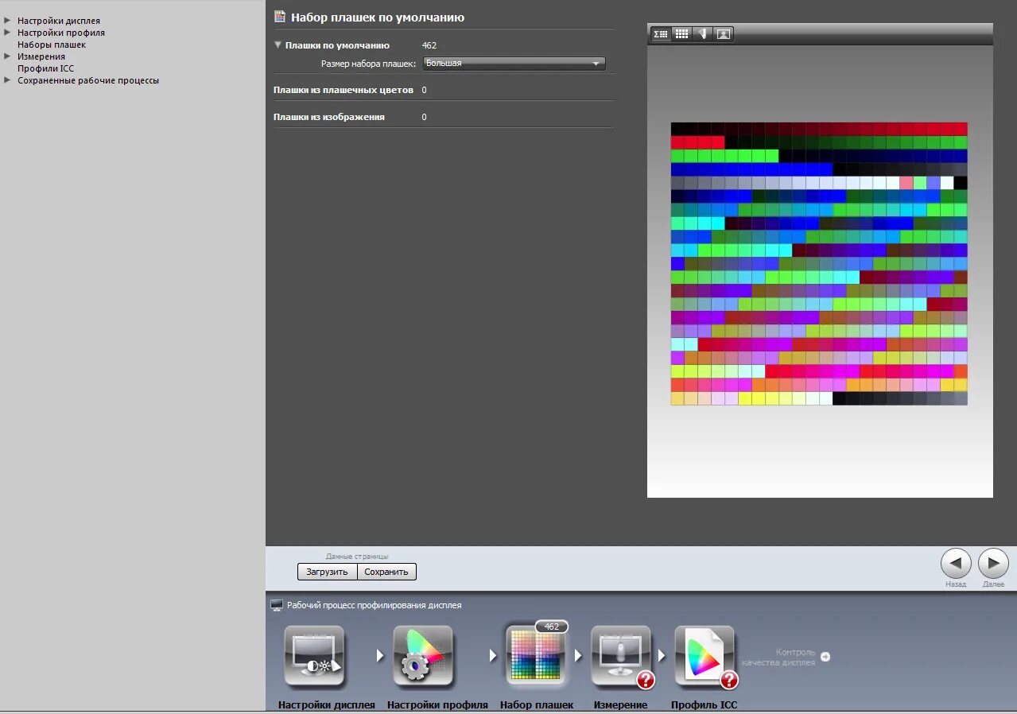Select Настройки профиля in the sidebar

pos(61,33)
